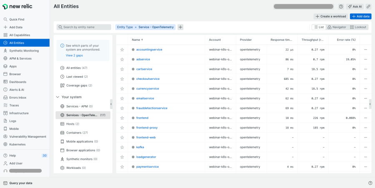Collapse the Your system section
The image size is (375, 188).
57,97
